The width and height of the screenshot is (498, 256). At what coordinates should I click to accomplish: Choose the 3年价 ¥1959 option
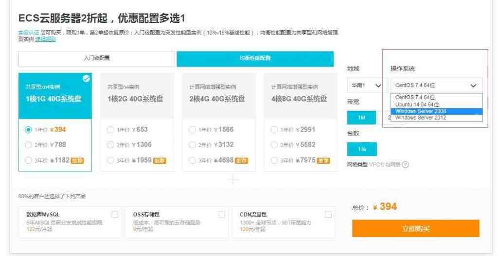110,160
